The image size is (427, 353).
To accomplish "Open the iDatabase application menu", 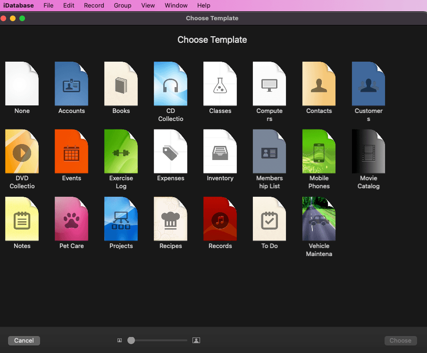I will point(18,6).
